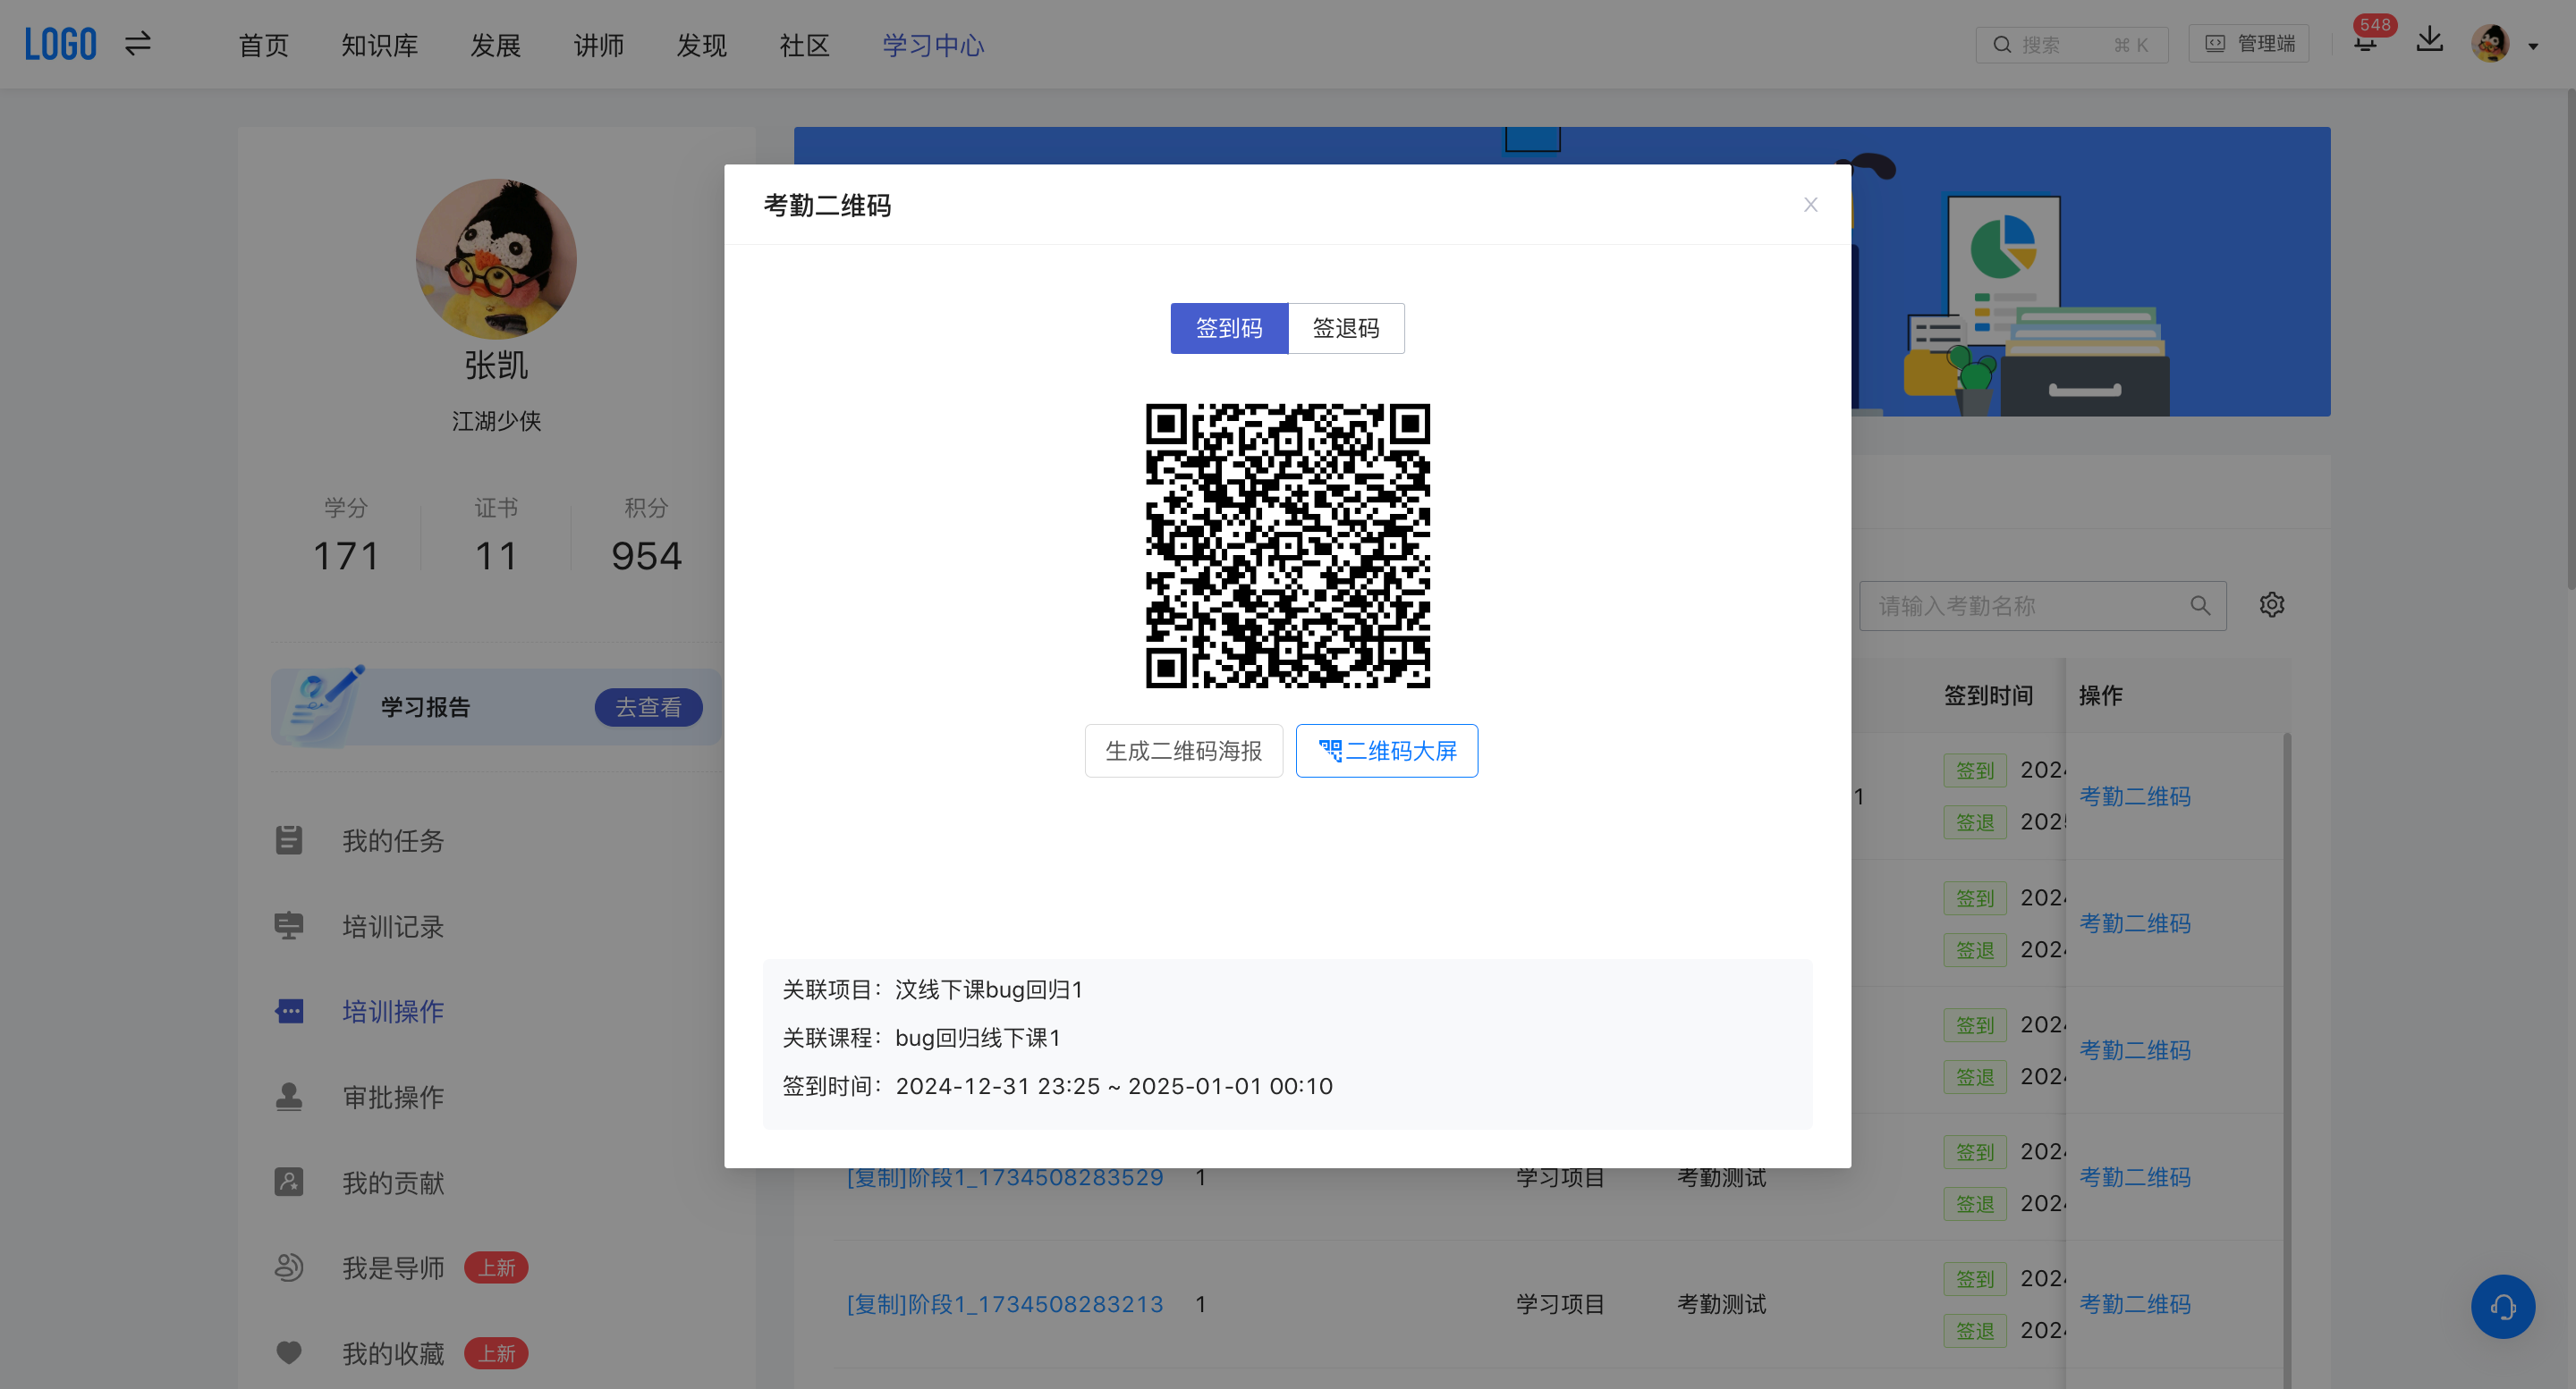Screen dimensions: 2576x1389
Task: Click the LOGO image in the header
Action: [x=61, y=44]
